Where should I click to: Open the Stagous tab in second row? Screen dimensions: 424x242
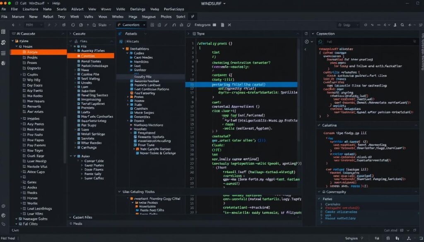149,17
